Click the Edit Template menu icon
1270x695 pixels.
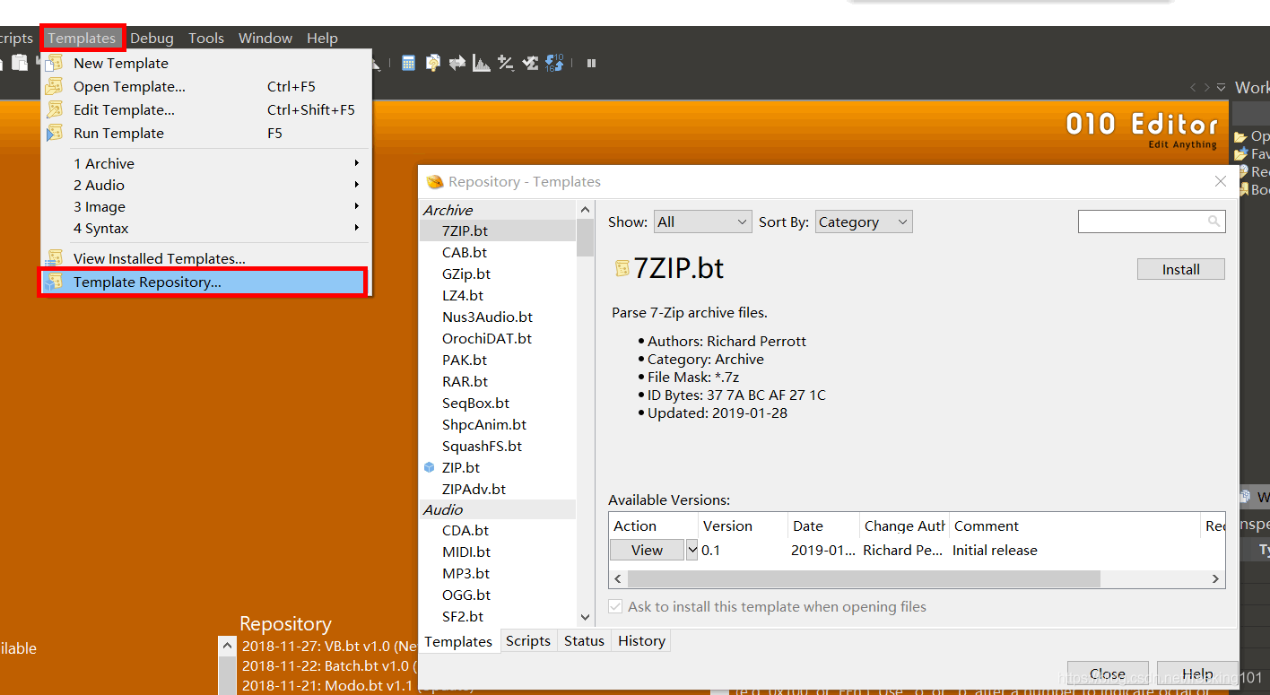click(x=55, y=109)
